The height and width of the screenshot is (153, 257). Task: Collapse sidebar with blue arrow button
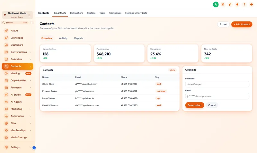(x=34, y=148)
